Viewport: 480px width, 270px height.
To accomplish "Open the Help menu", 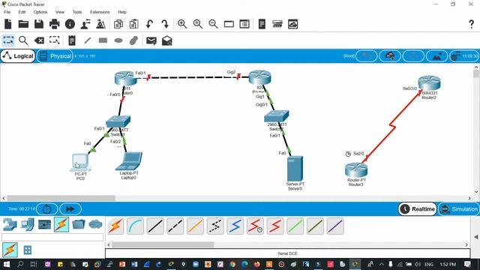I will 122,12.
